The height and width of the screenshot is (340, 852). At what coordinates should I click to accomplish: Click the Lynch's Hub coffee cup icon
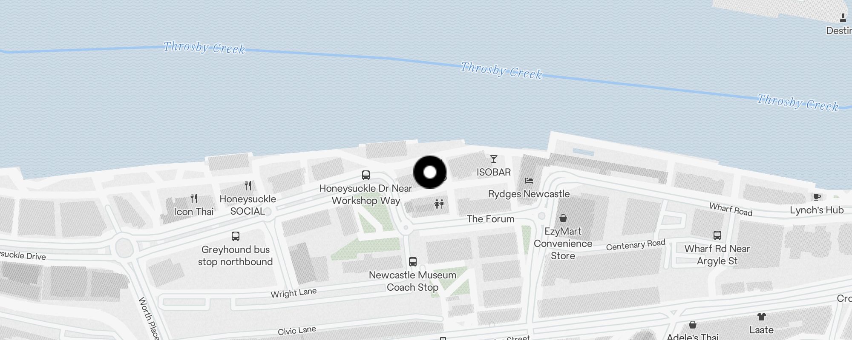[x=817, y=197]
